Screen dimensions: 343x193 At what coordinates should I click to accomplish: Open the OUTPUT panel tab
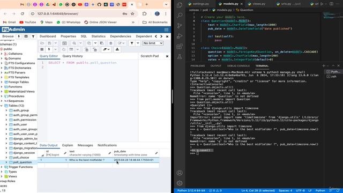215,65
